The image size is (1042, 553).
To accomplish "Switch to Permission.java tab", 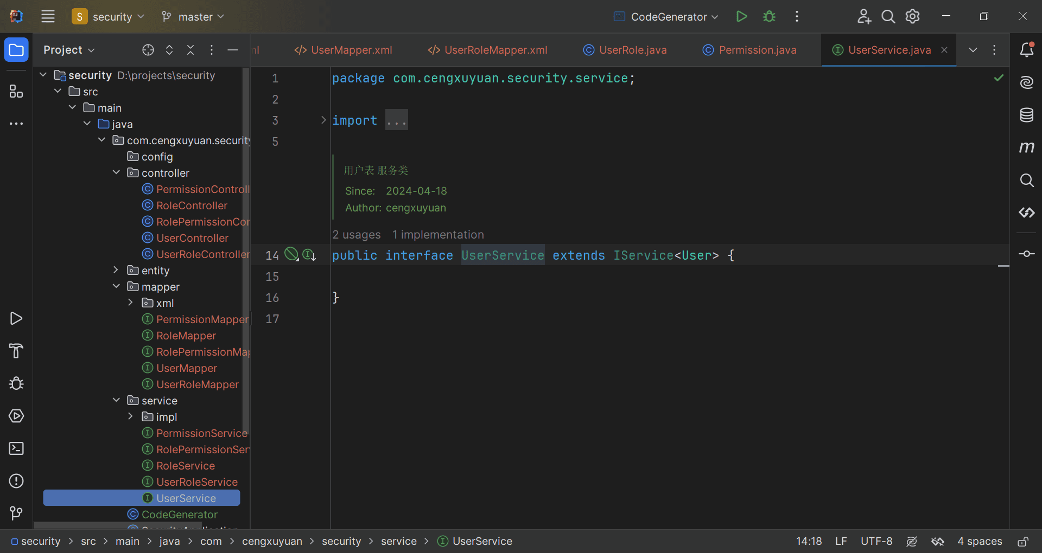I will coord(750,50).
